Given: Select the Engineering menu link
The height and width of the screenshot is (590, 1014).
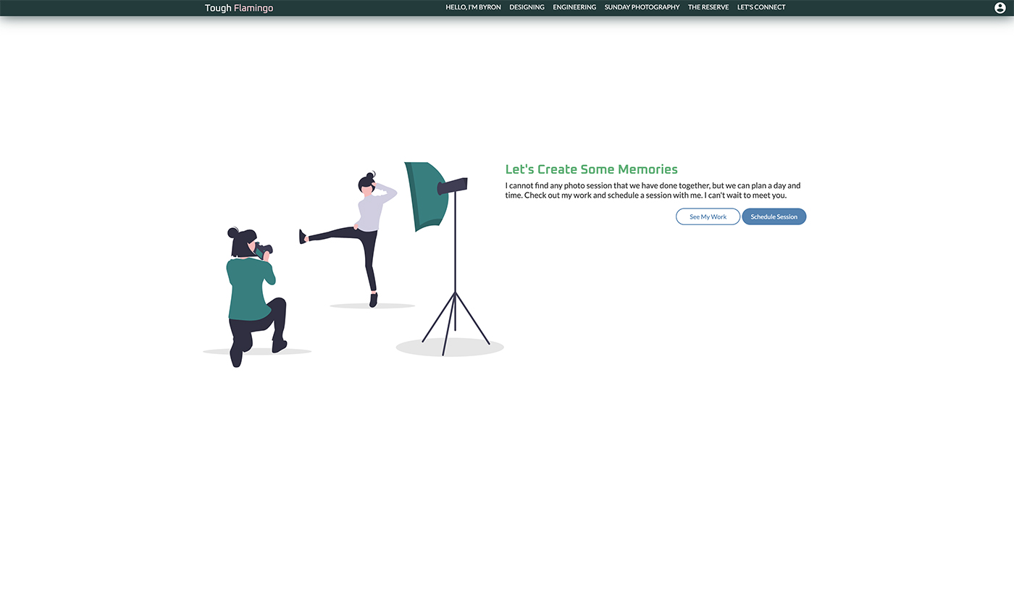Looking at the screenshot, I should [x=574, y=7].
